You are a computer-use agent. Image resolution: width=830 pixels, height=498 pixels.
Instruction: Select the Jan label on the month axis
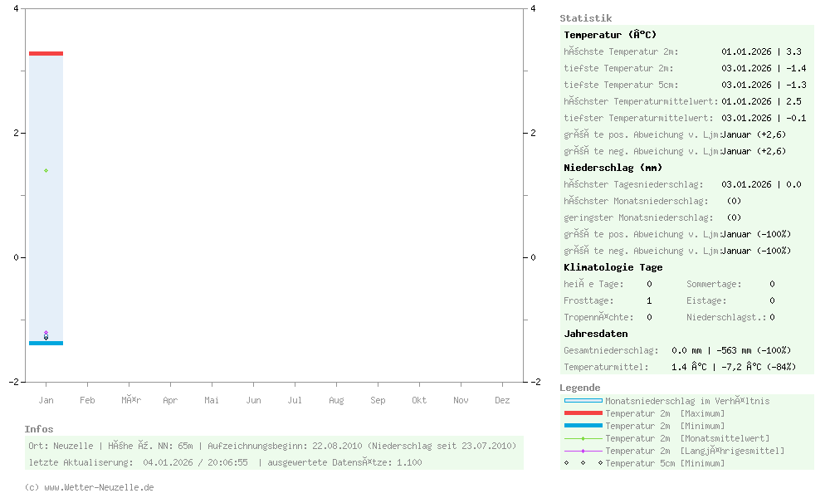(46, 399)
